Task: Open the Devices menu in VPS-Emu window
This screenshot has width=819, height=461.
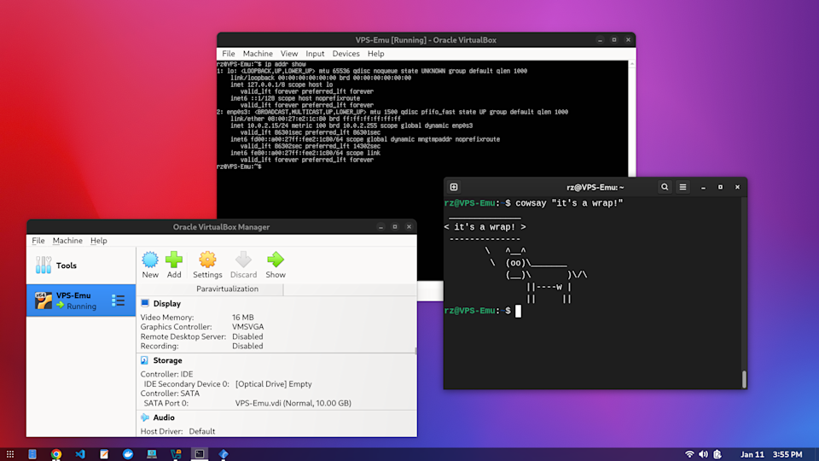Action: pos(346,54)
